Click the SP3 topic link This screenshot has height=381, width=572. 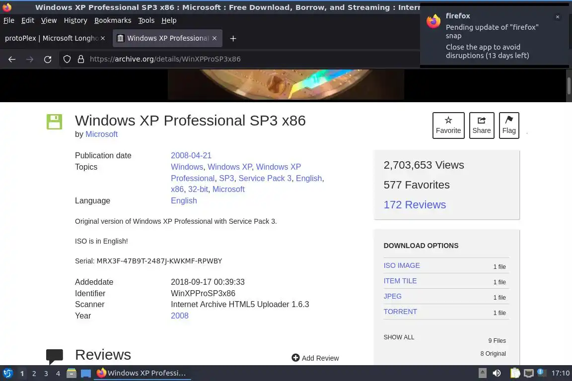click(226, 178)
